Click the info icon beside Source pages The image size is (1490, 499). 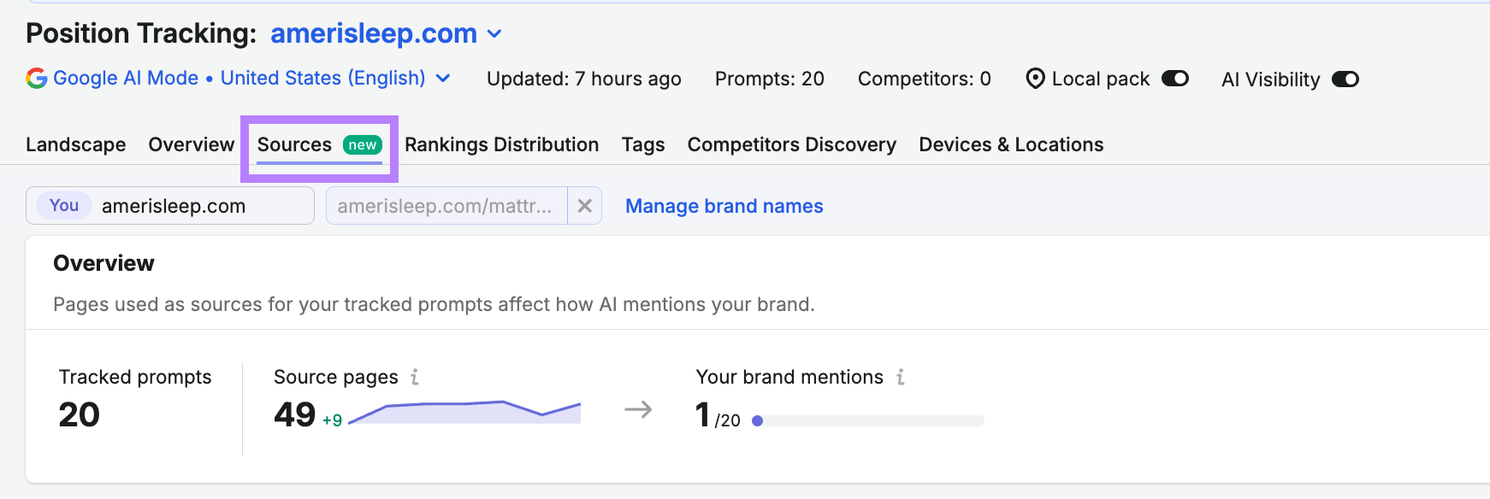[415, 377]
